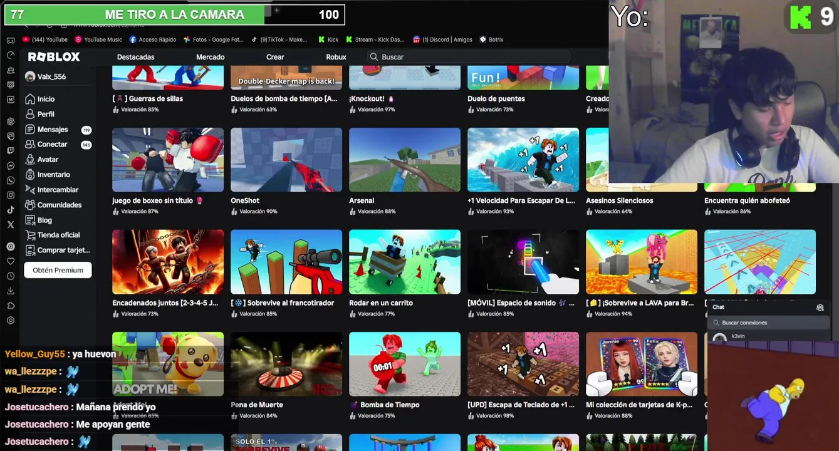
Task: Open Comprar tarjetas link in sidebar
Action: pyautogui.click(x=58, y=250)
